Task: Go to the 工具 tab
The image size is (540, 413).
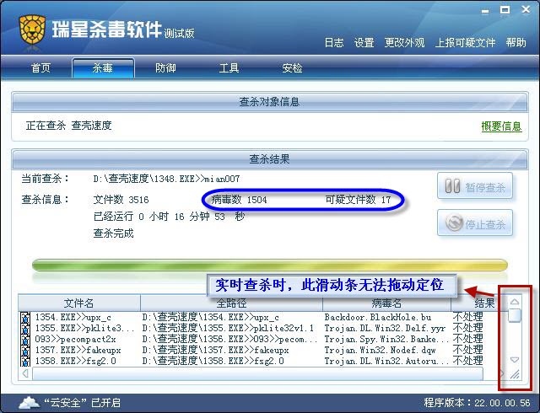Action: point(229,67)
